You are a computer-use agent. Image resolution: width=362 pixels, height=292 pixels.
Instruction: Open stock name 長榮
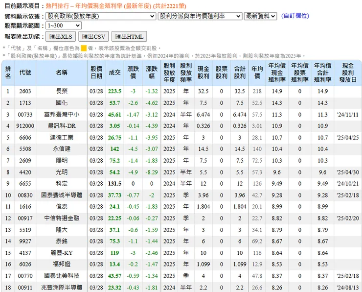62,91
